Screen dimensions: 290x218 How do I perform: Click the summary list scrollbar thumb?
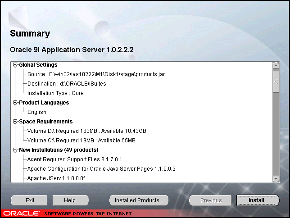(x=276, y=82)
